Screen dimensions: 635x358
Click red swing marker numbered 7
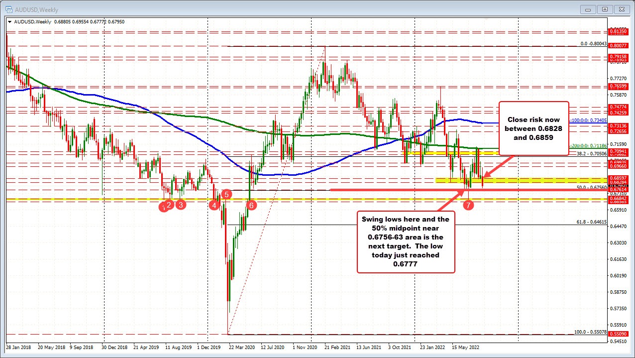(468, 205)
